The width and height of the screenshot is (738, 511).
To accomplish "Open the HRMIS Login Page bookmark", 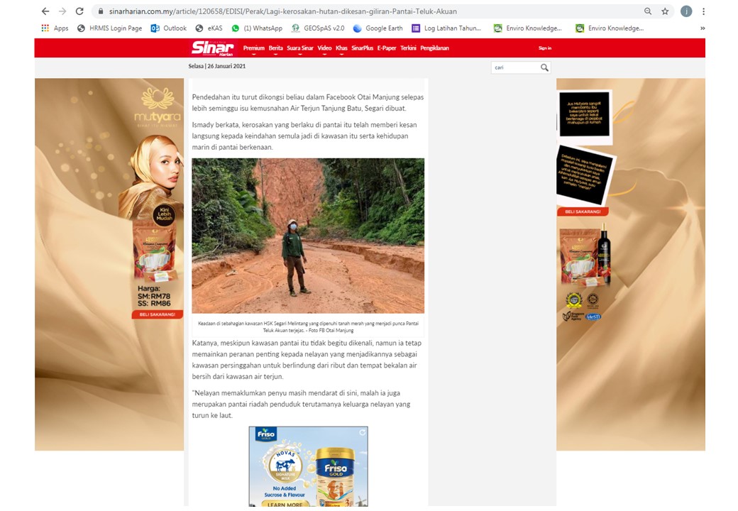I will pyautogui.click(x=110, y=28).
